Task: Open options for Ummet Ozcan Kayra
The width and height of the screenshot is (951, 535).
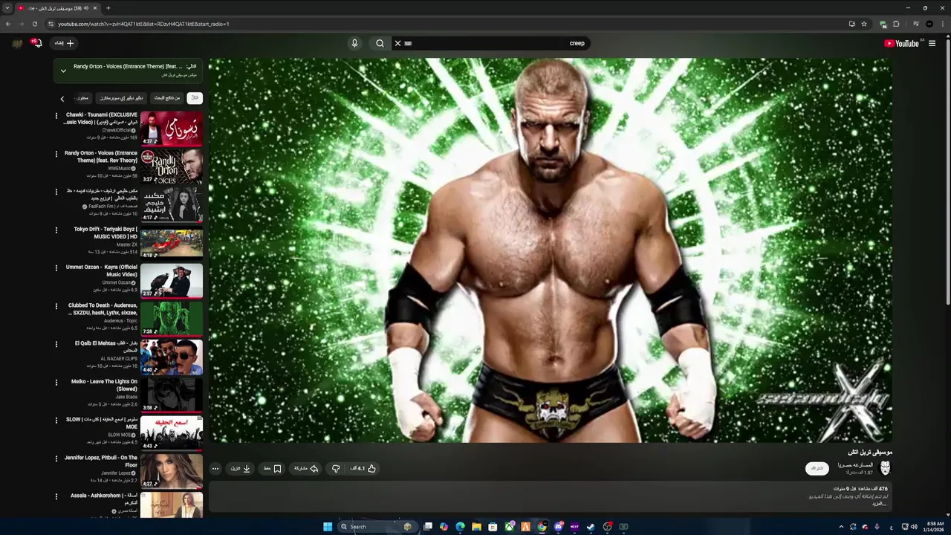Action: [56, 267]
